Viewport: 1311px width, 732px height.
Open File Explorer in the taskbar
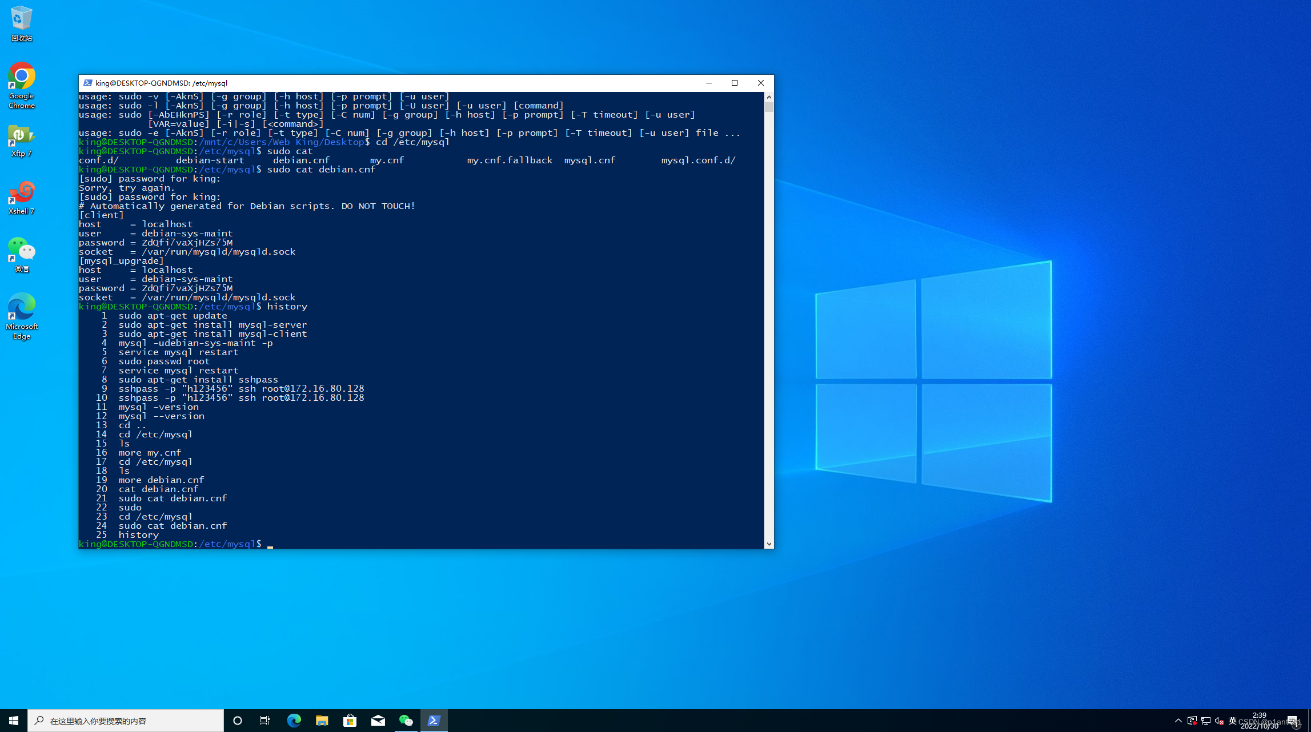(322, 721)
